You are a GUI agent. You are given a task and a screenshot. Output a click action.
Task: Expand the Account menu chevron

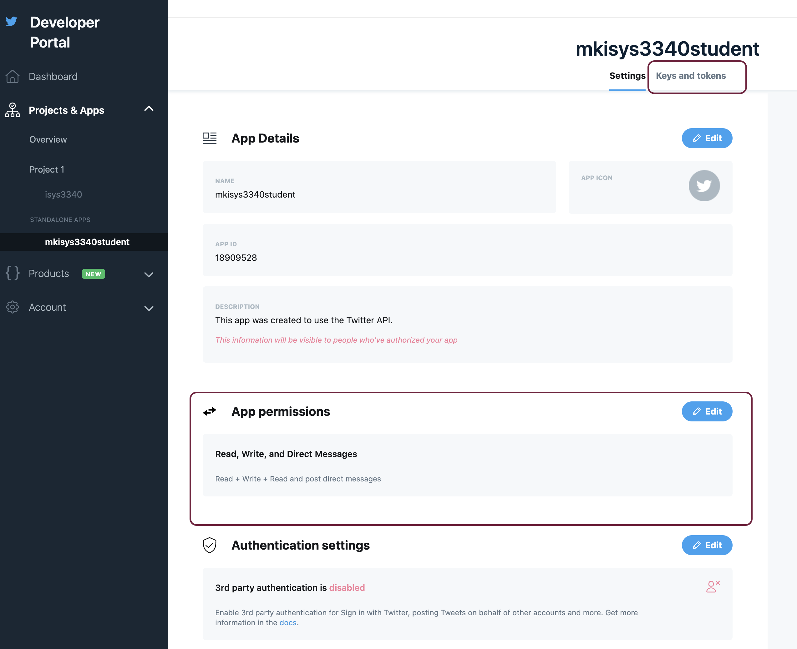149,309
